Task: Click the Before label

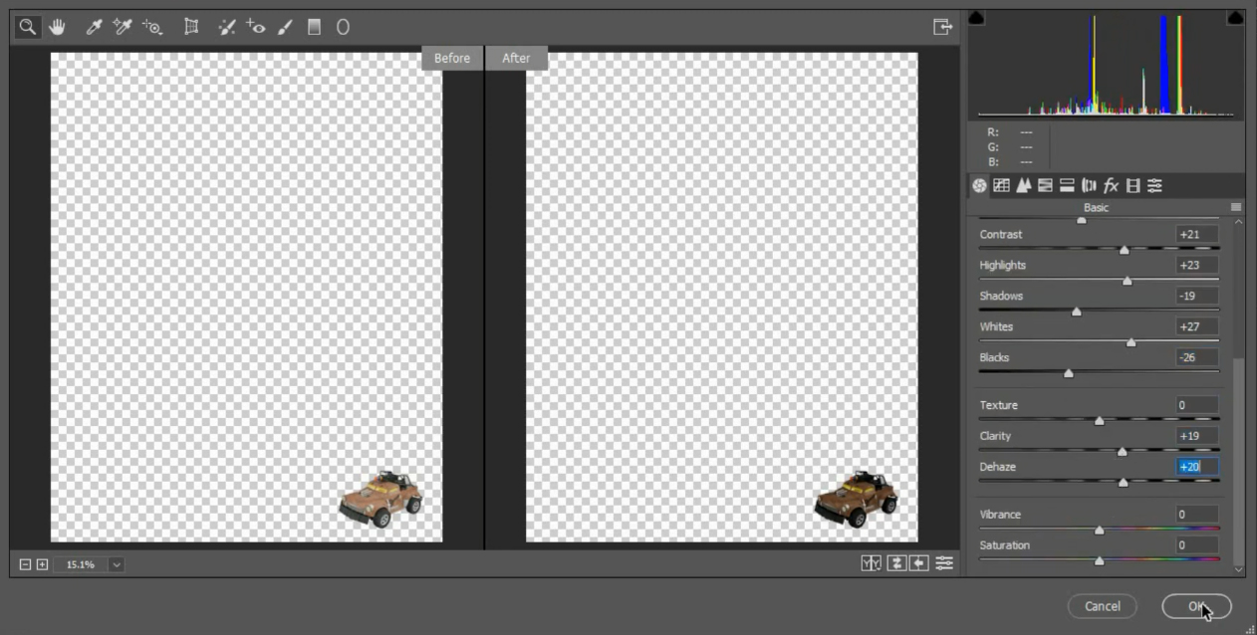Action: [x=452, y=58]
